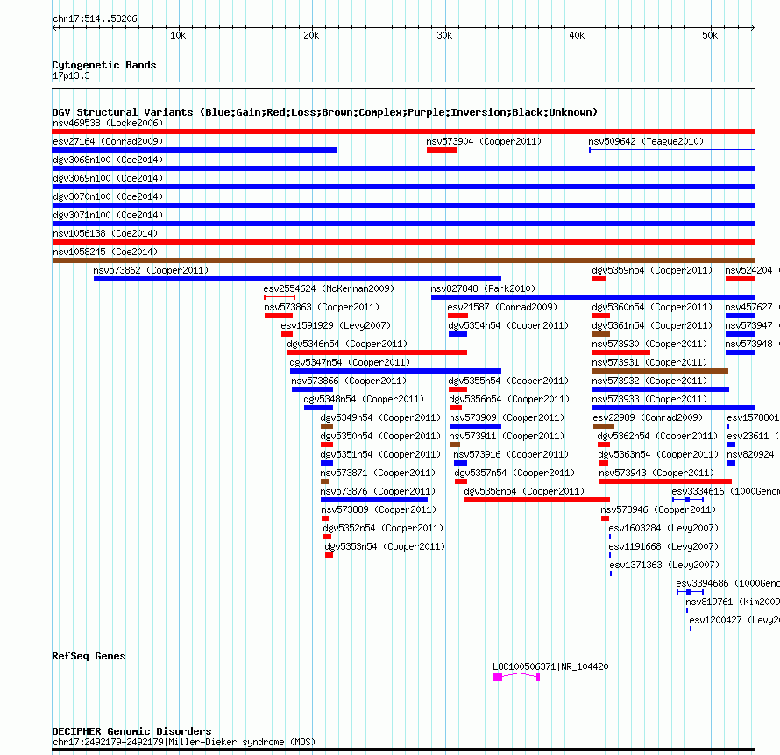The width and height of the screenshot is (780, 755).
Task: Click nsv573876 (Cooper2011) label
Action: (x=378, y=491)
